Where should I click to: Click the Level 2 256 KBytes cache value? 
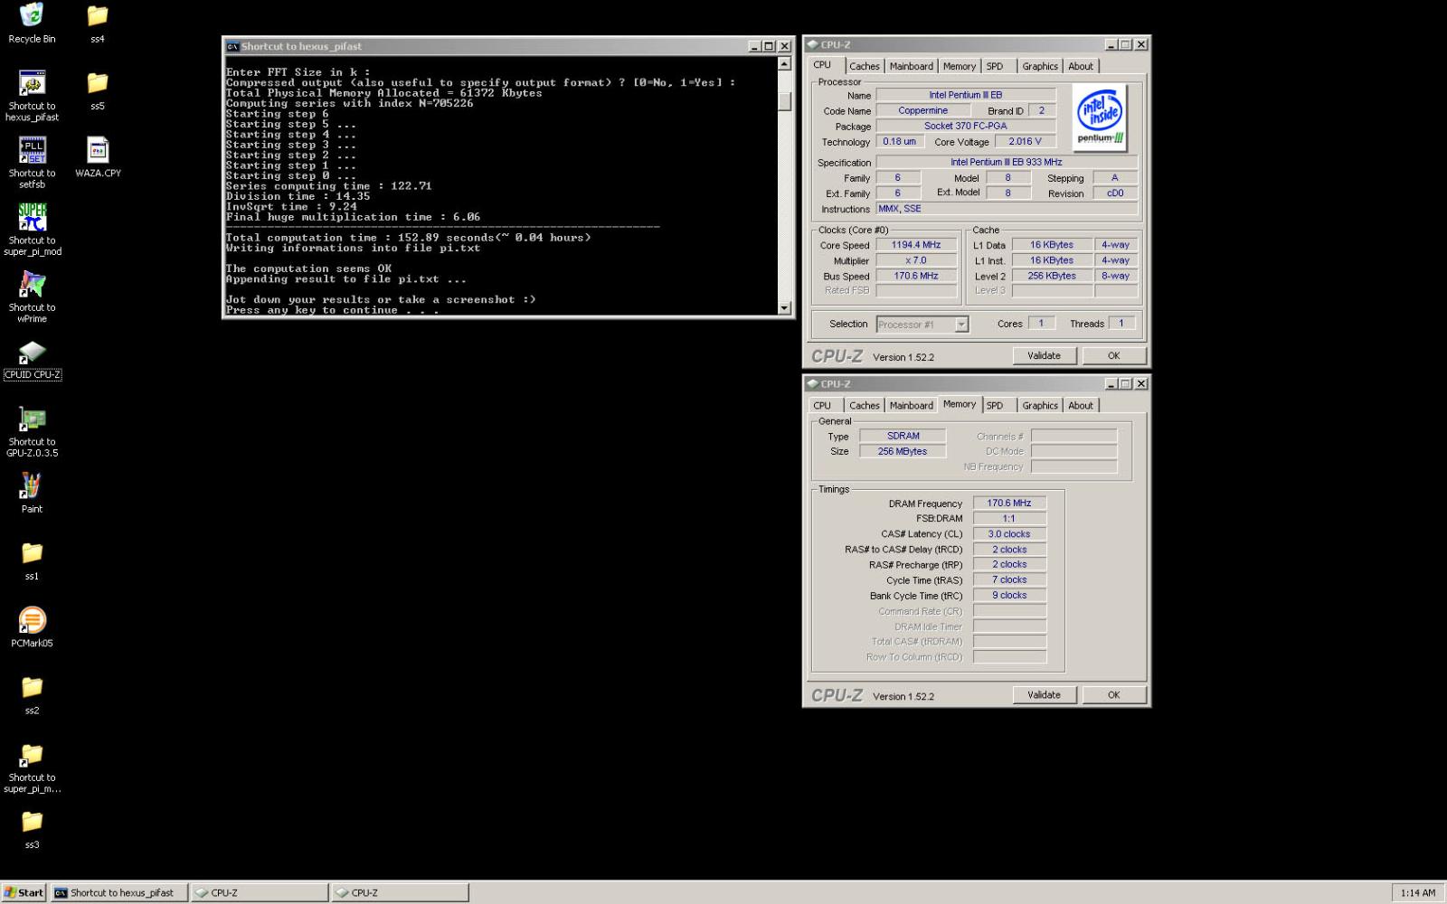(x=1052, y=276)
